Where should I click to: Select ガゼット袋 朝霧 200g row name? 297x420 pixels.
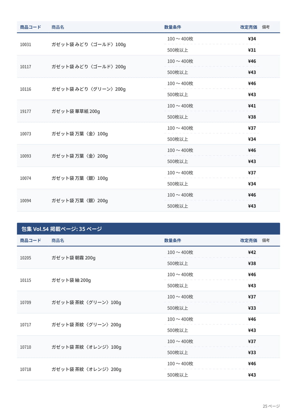[x=73, y=258]
